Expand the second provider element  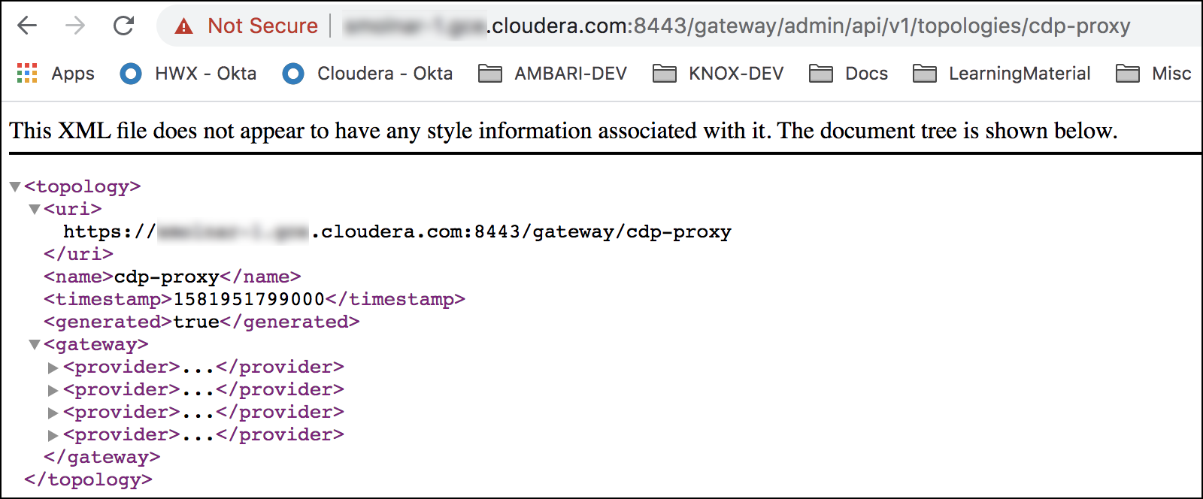tap(53, 390)
